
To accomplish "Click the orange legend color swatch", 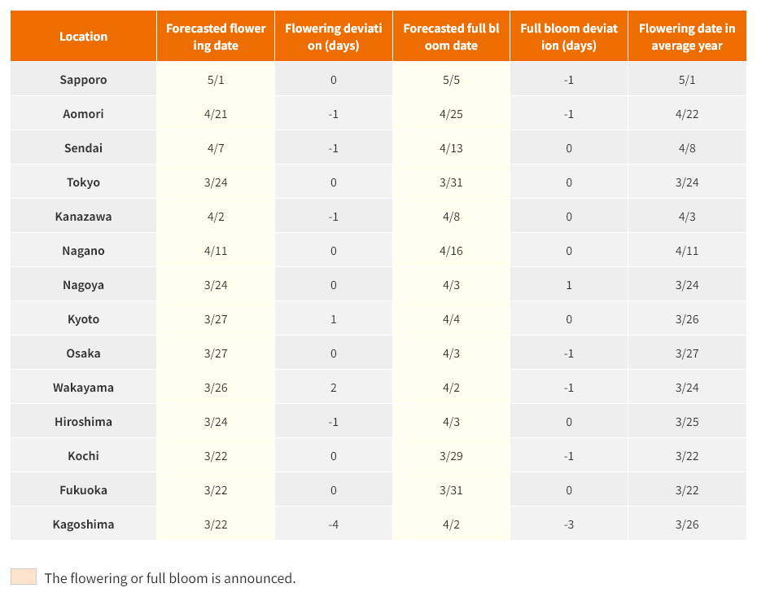I will coord(24,577).
